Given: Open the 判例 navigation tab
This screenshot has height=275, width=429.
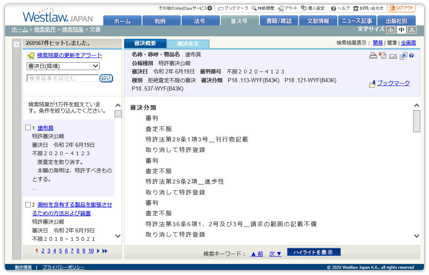Looking at the screenshot, I should (x=161, y=20).
